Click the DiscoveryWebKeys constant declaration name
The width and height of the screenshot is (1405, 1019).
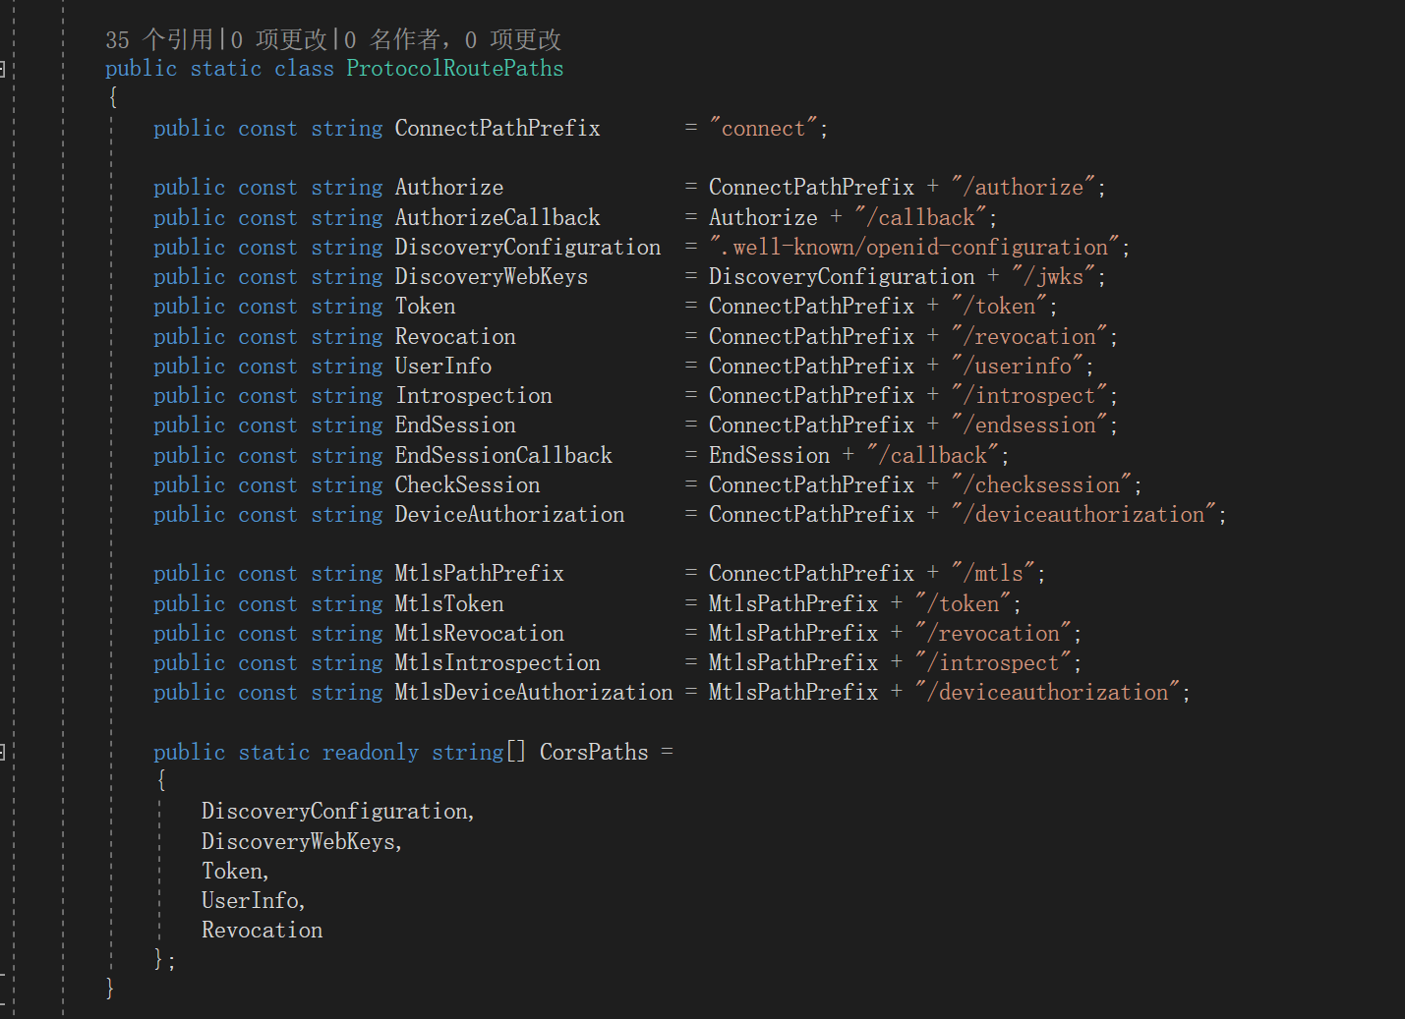[x=492, y=277]
